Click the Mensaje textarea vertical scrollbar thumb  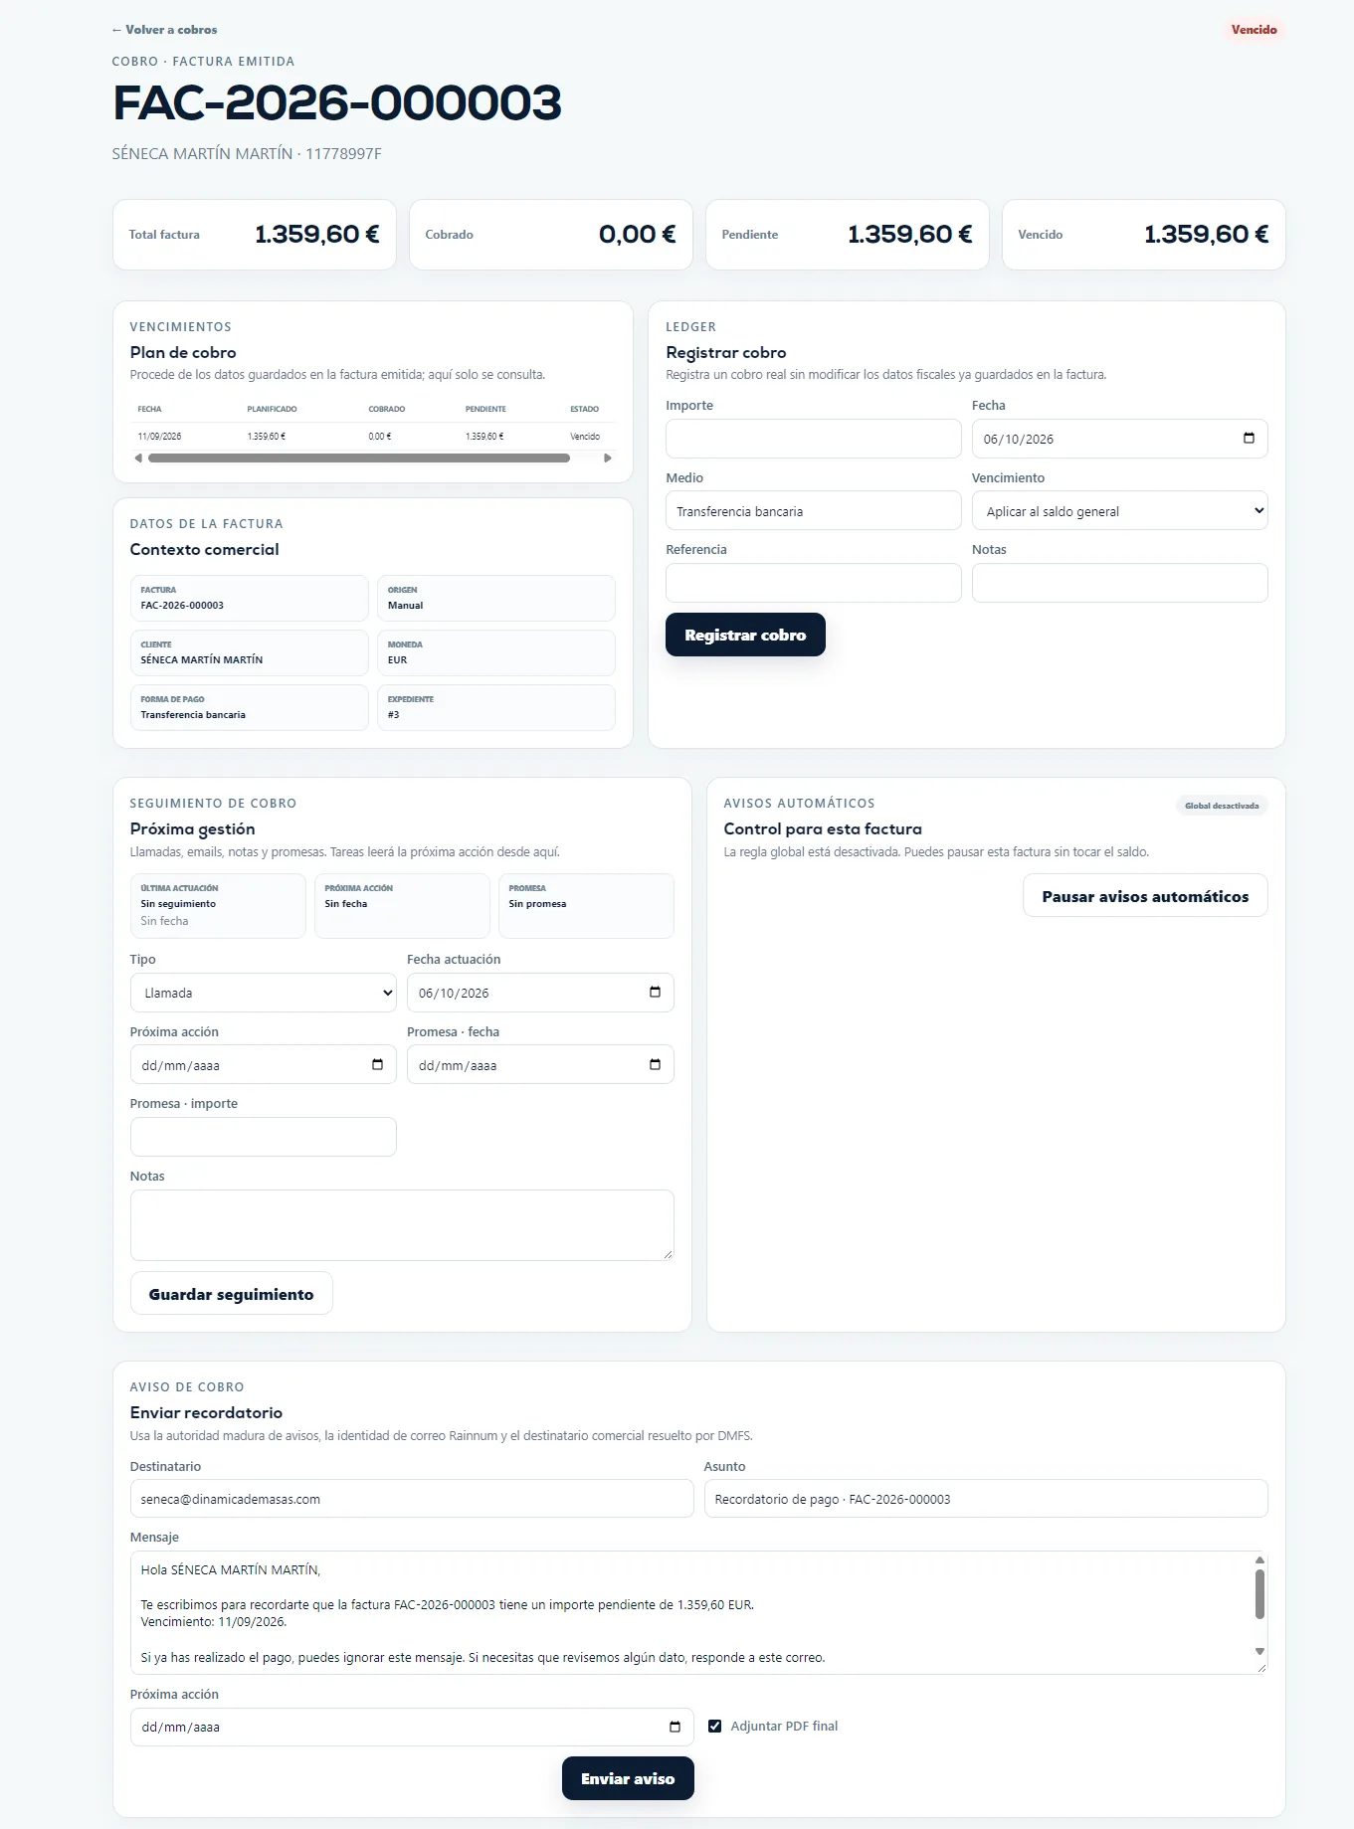[x=1259, y=1594]
